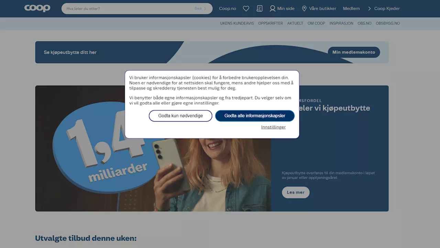440x248 pixels.
Task: Click 'Se kjøpeutbytte ditt her' banner text
Action: 70,52
